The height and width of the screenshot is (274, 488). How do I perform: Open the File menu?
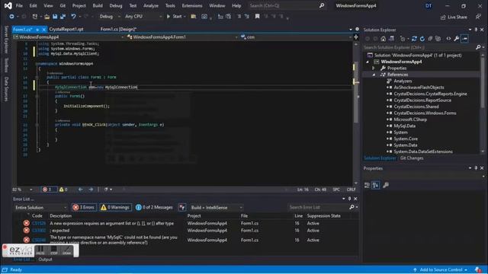click(x=19, y=5)
